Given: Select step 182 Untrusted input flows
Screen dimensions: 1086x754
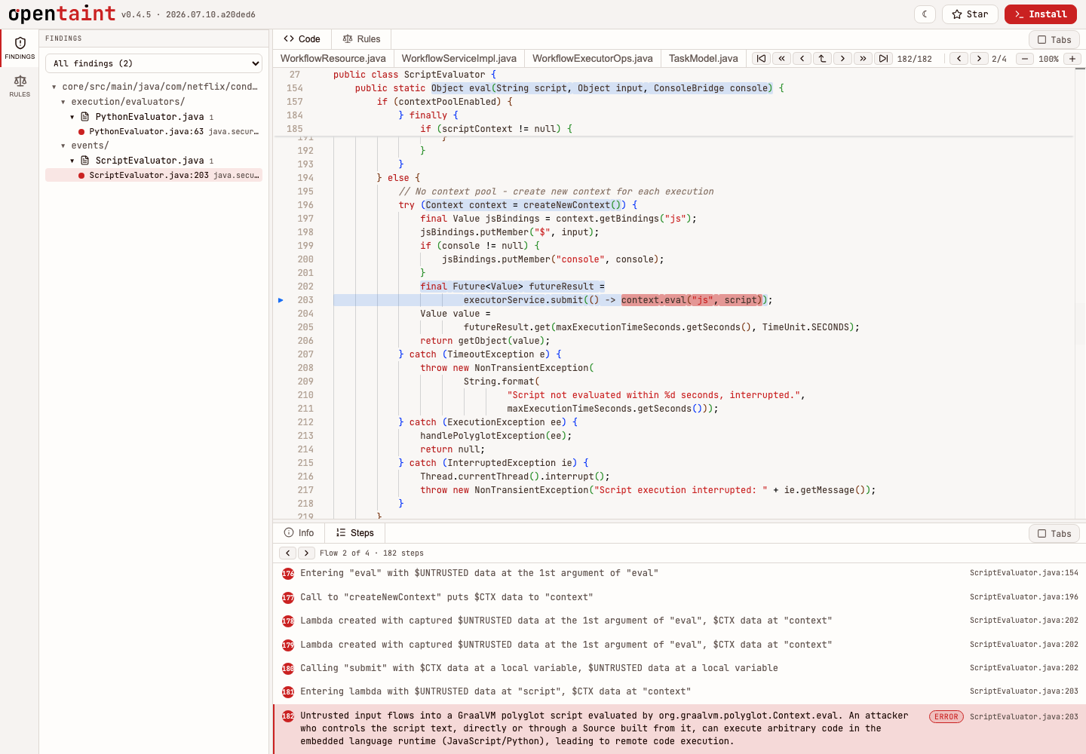Looking at the screenshot, I should click(x=679, y=728).
